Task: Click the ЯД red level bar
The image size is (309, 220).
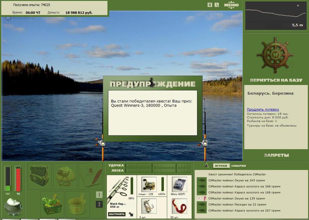Action: tap(18, 179)
